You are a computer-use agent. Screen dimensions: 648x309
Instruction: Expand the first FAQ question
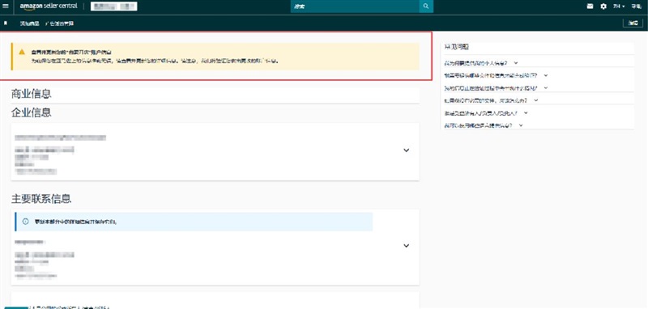(481, 63)
